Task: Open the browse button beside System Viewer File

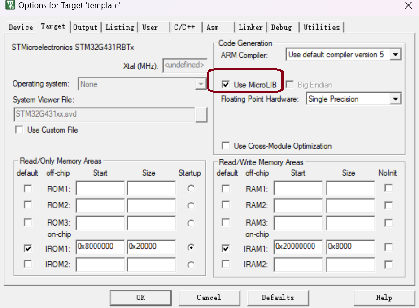Action: pos(201,115)
